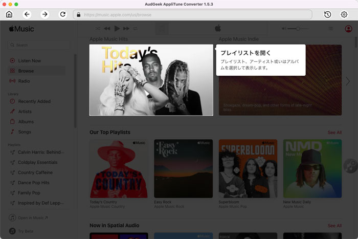The image size is (358, 239).
Task: Click the Easy Rock title text
Action: coord(163,202)
